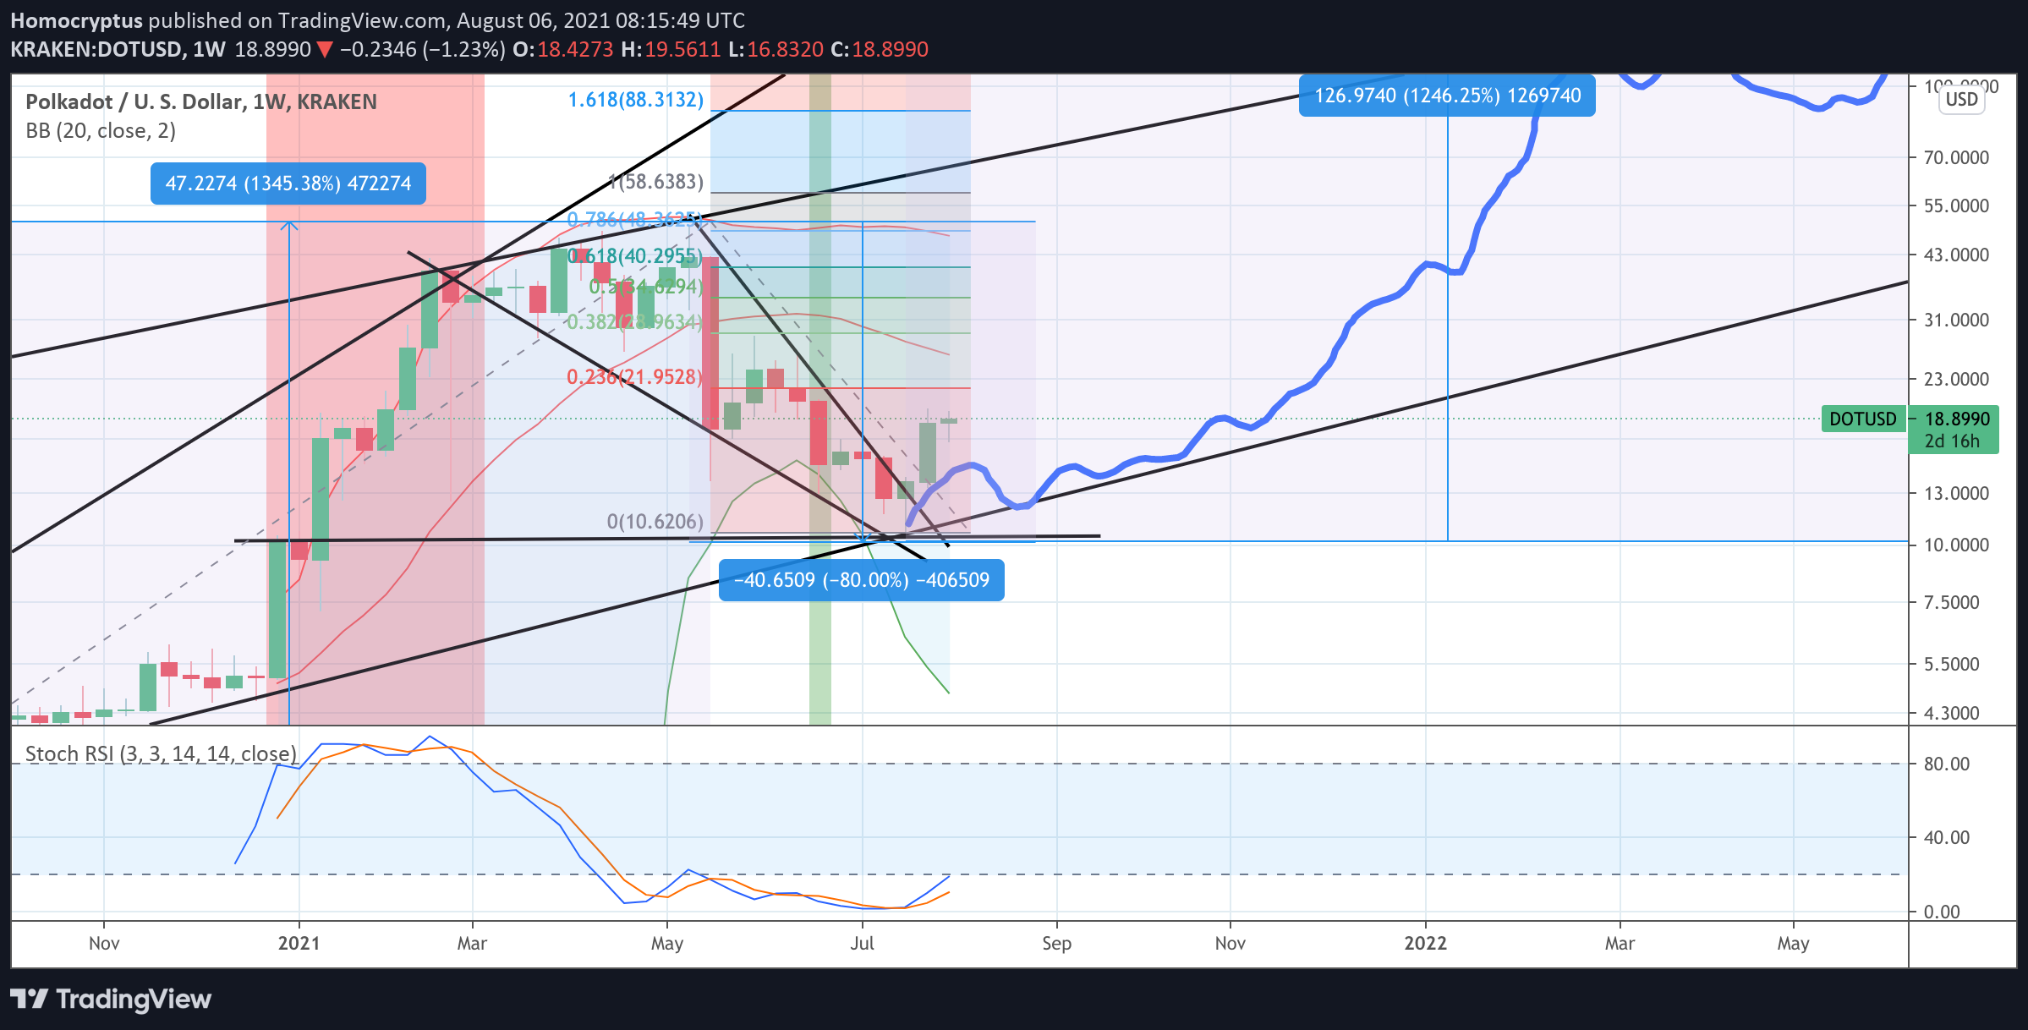This screenshot has height=1030, width=2028.
Task: Click the 80.00 Stoch RSI axis label
Action: [x=1947, y=764]
